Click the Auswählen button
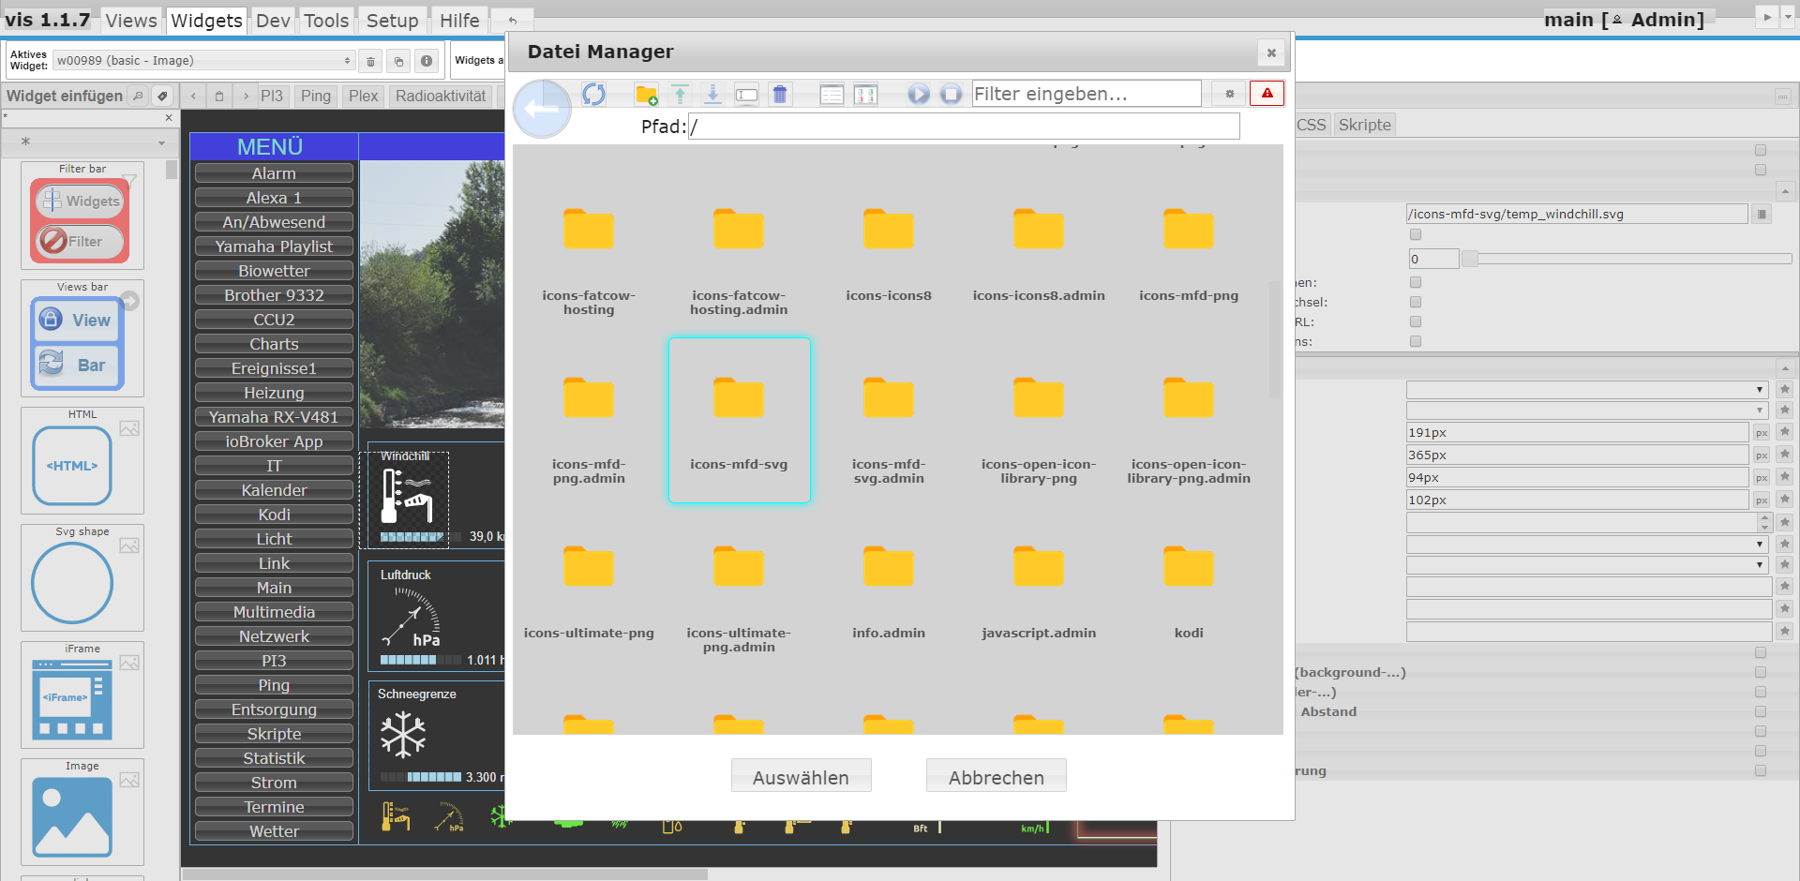Image resolution: width=1800 pixels, height=881 pixels. tap(801, 777)
